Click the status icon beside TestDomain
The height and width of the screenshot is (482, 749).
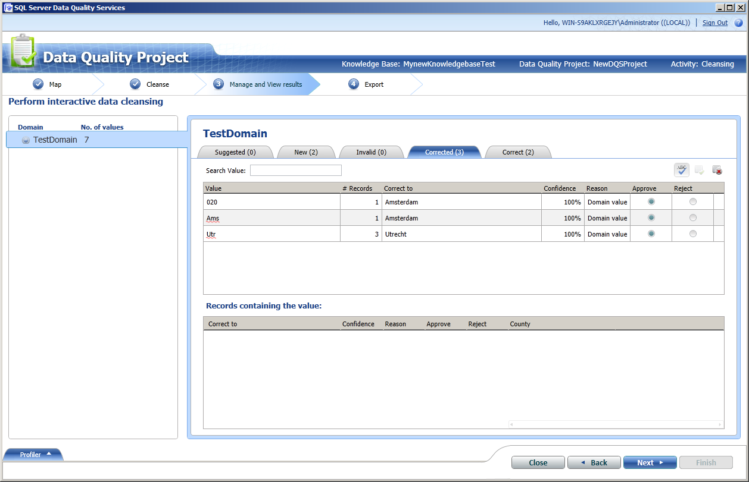pos(26,140)
